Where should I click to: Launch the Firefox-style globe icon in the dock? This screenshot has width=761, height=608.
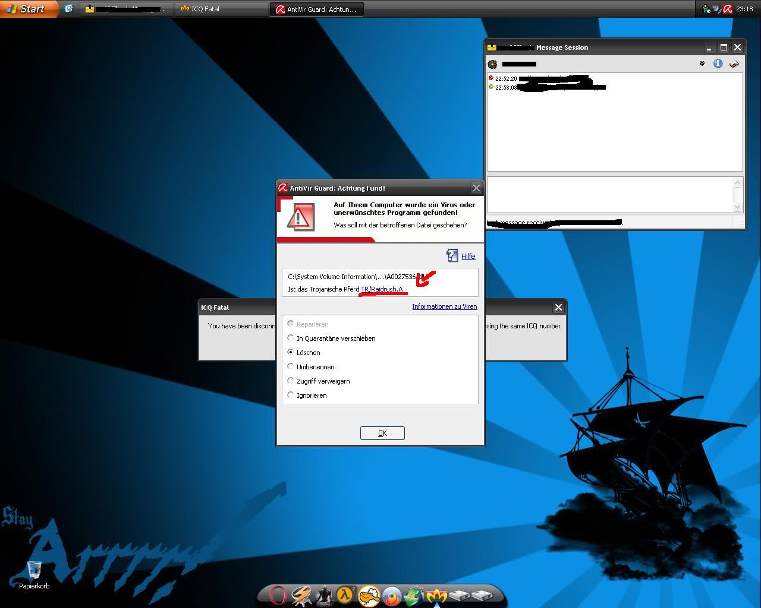pyautogui.click(x=392, y=596)
